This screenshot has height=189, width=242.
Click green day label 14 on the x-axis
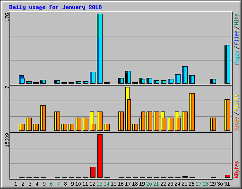(106, 184)
